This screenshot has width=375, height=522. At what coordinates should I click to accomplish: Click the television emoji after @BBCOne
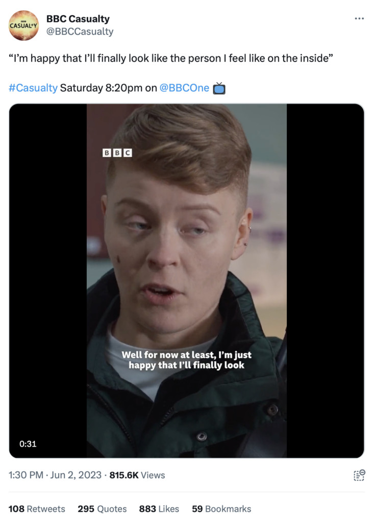pyautogui.click(x=219, y=88)
